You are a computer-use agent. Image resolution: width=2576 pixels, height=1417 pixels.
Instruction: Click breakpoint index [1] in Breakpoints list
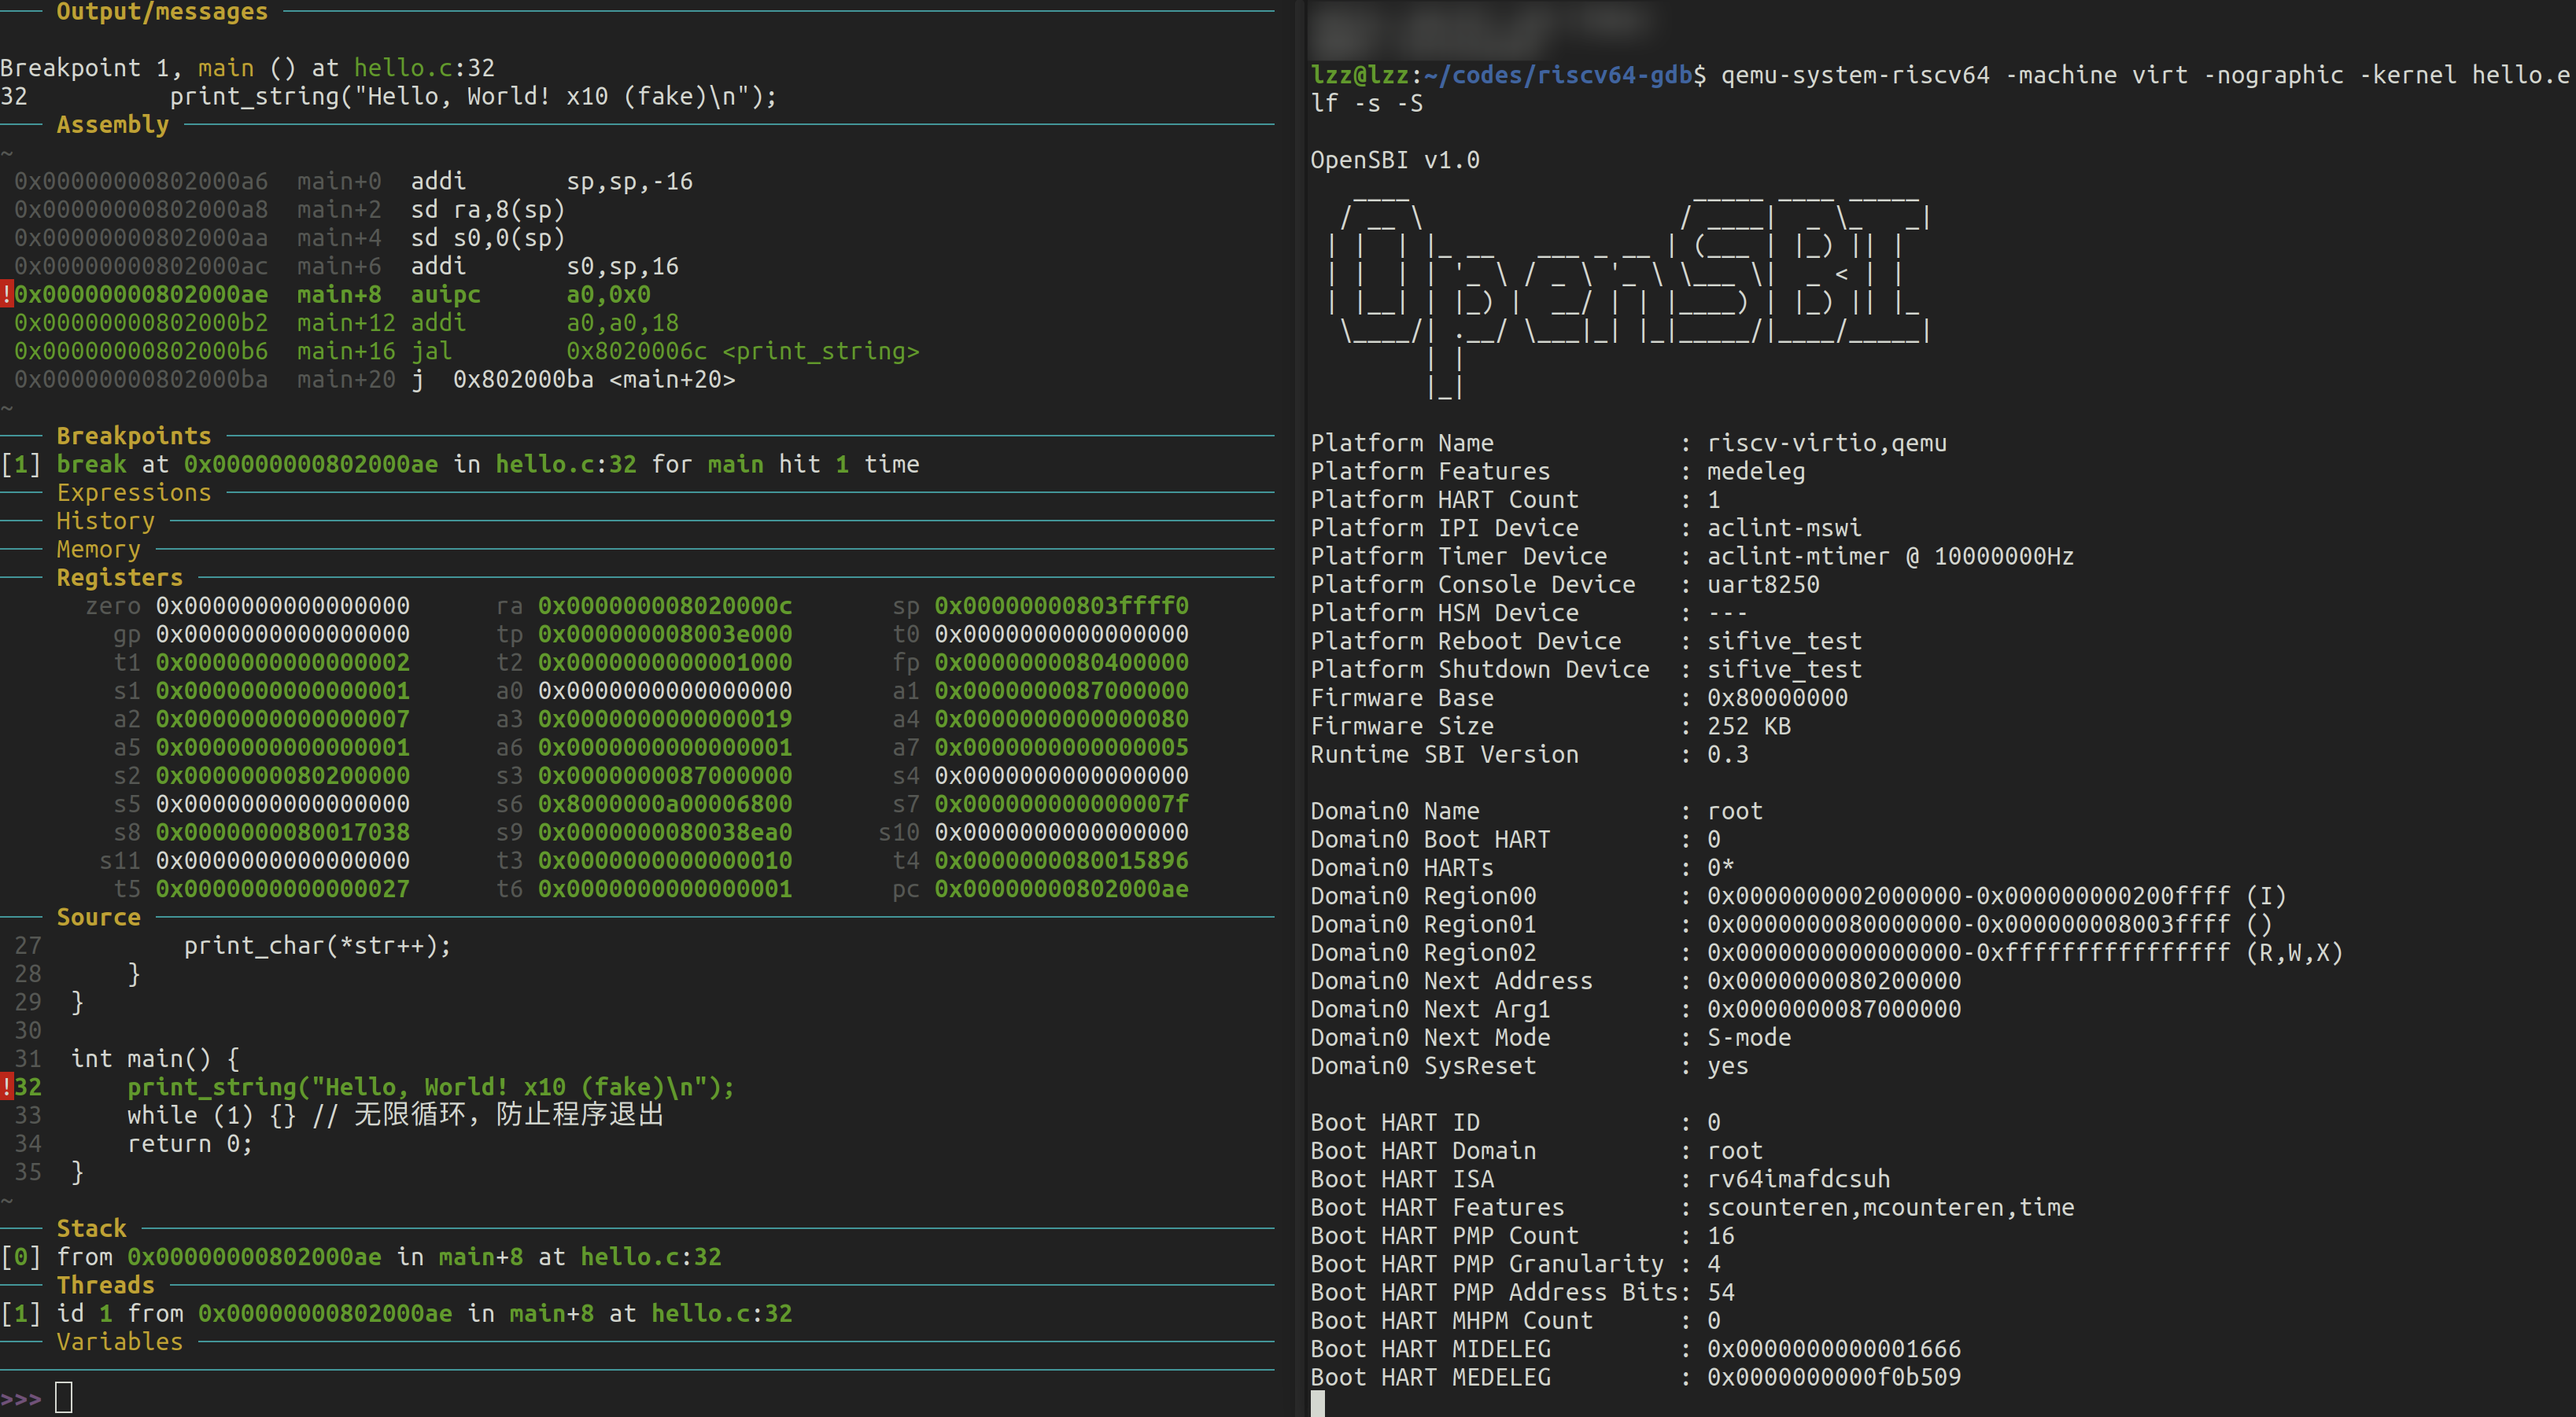point(21,465)
